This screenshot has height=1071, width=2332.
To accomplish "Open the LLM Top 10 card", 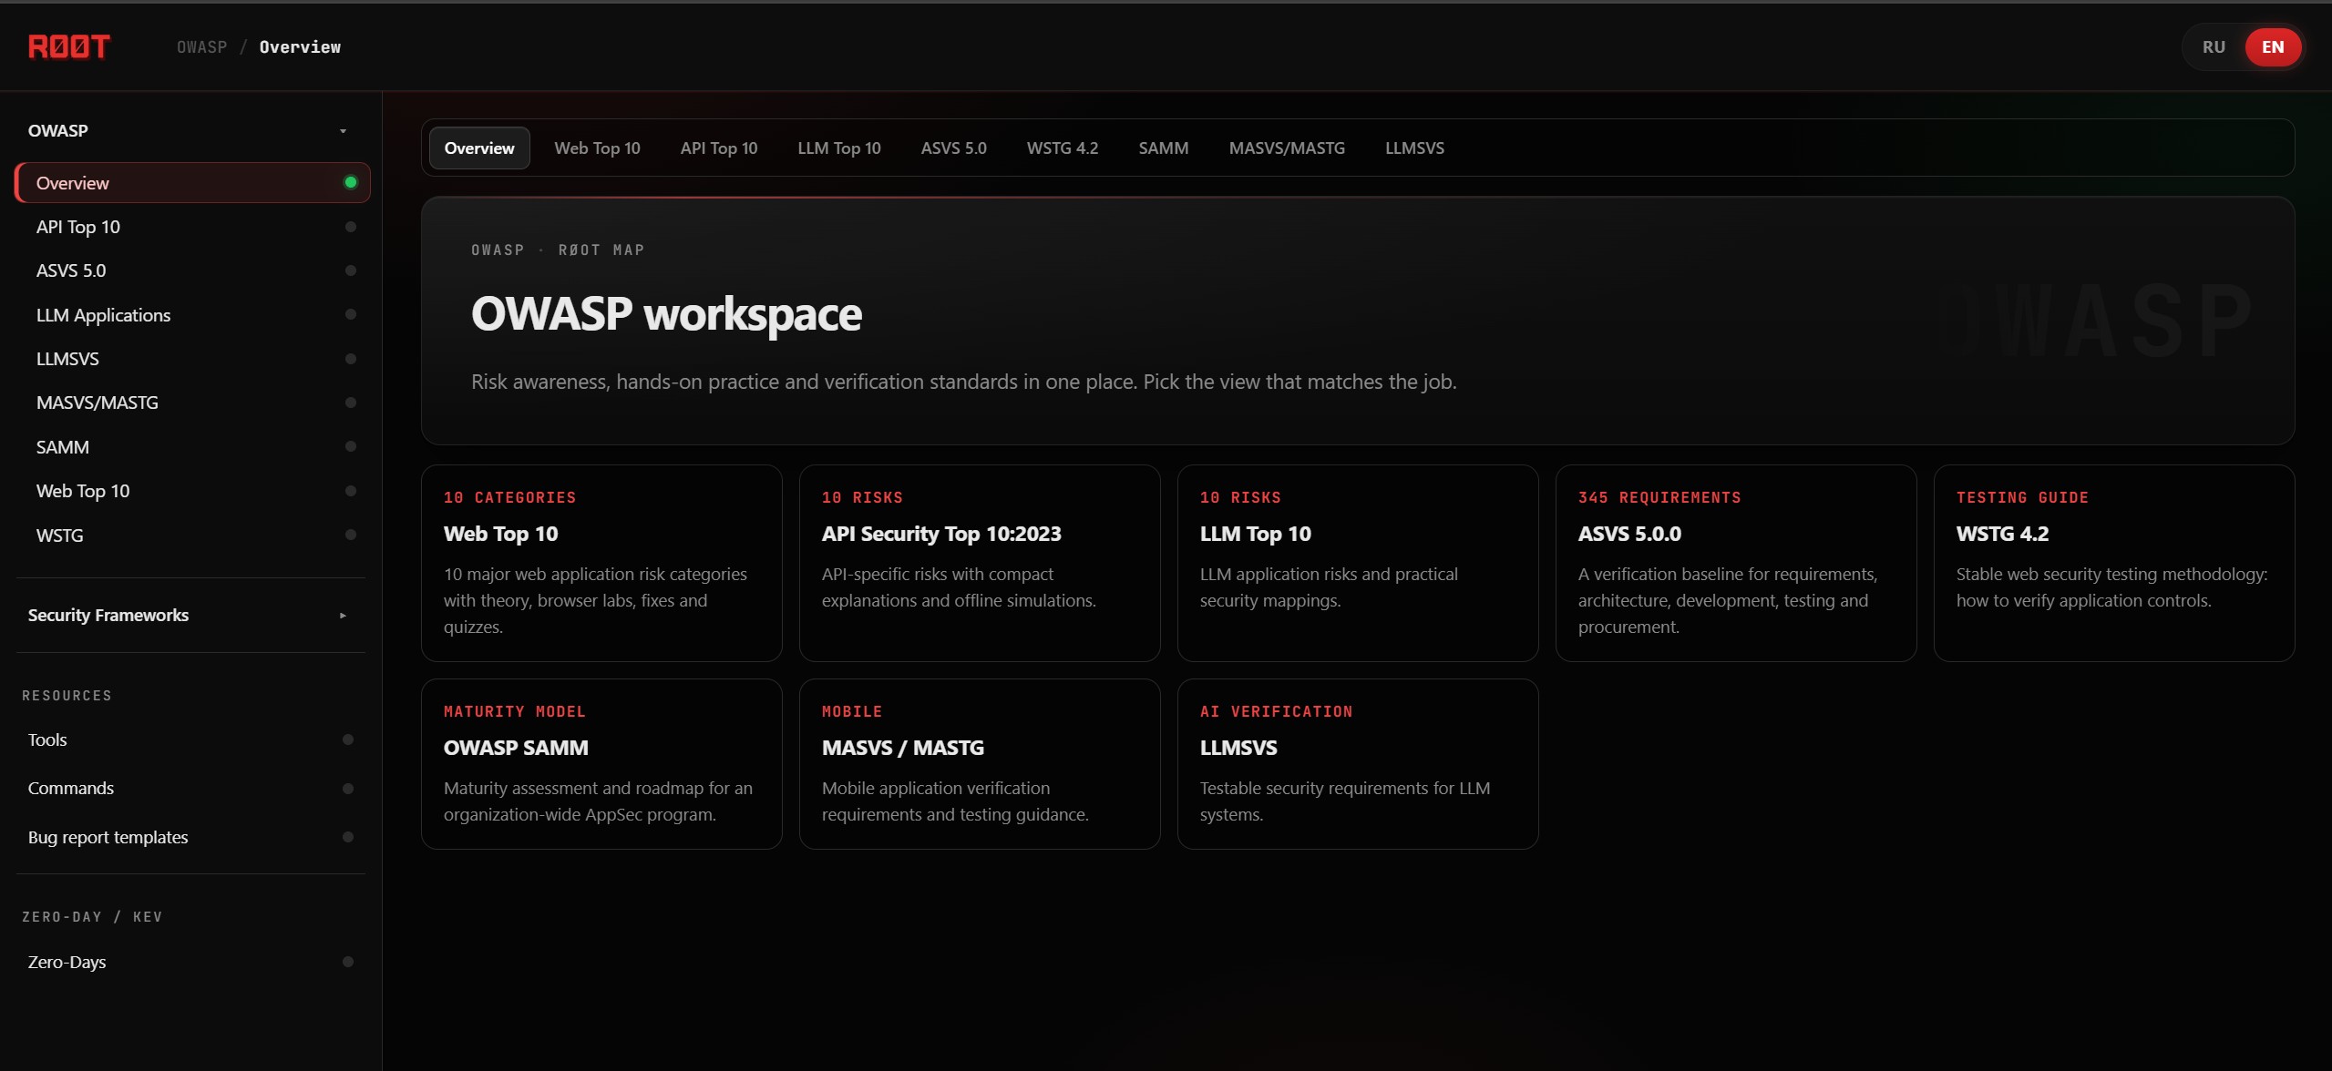I will pyautogui.click(x=1358, y=563).
